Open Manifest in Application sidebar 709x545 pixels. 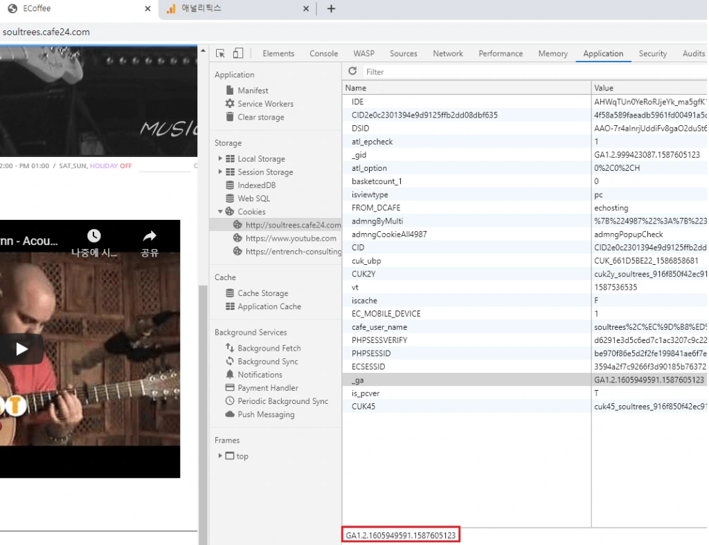[x=253, y=91]
